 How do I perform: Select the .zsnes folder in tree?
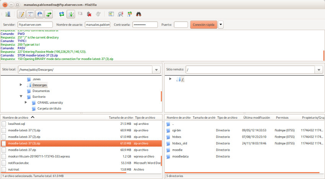tap(36, 79)
